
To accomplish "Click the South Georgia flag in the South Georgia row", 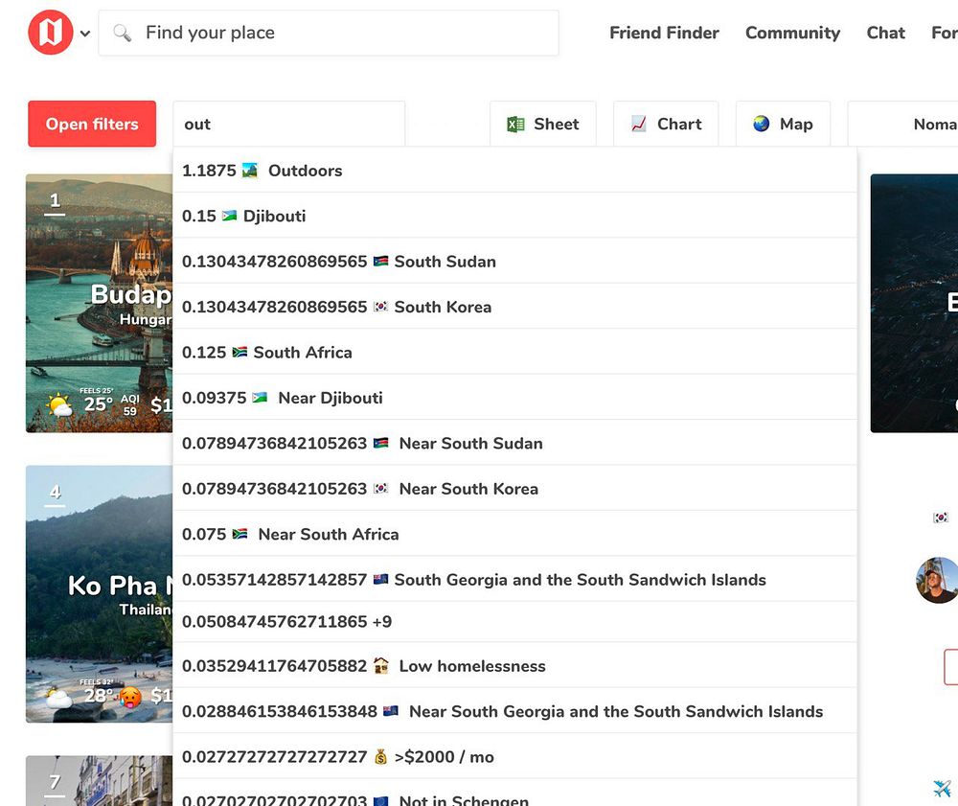I will (380, 579).
